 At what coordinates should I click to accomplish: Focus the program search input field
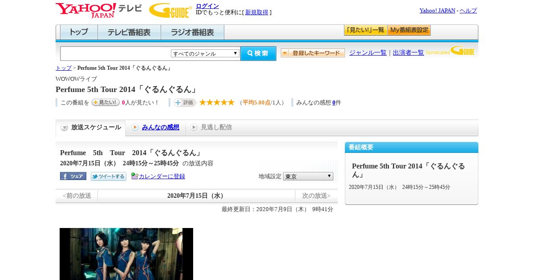tap(116, 53)
